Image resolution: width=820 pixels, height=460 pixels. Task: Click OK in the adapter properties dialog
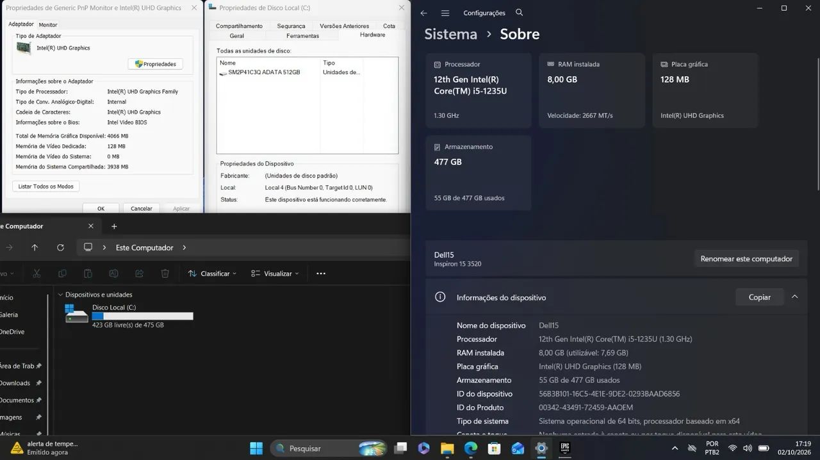(x=101, y=208)
